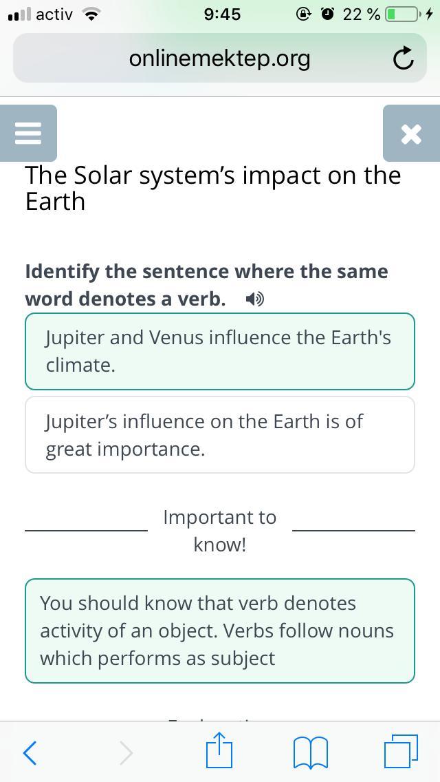Viewport: 440px width, 782px height.
Task: Play the question audio speaker icon
Action: click(x=255, y=299)
